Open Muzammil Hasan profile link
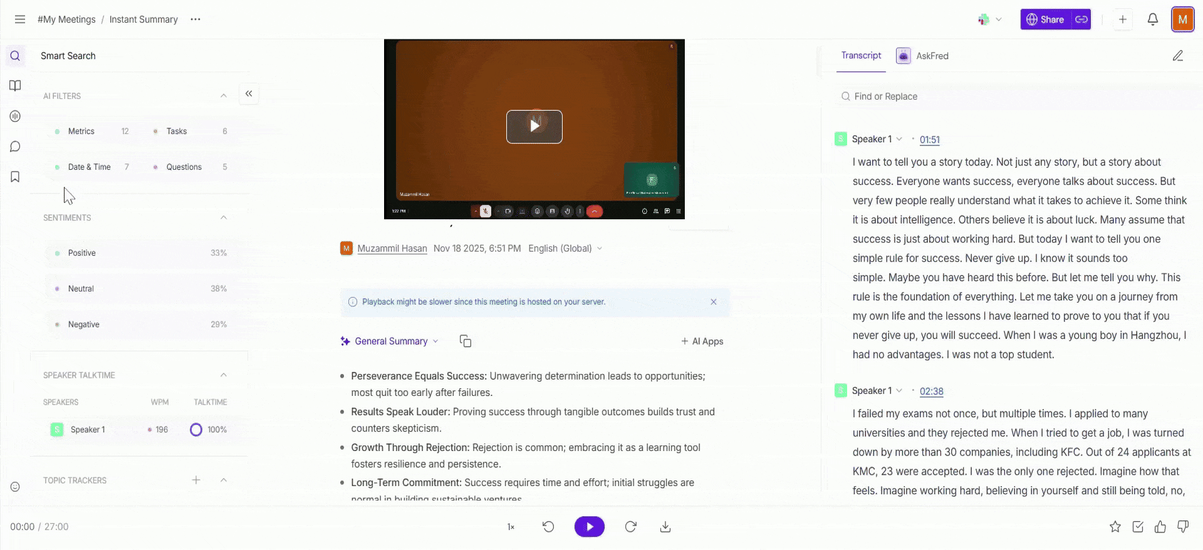Image resolution: width=1203 pixels, height=550 pixels. 392,249
